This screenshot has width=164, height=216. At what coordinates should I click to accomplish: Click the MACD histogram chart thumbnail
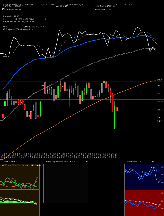(x=20, y=203)
